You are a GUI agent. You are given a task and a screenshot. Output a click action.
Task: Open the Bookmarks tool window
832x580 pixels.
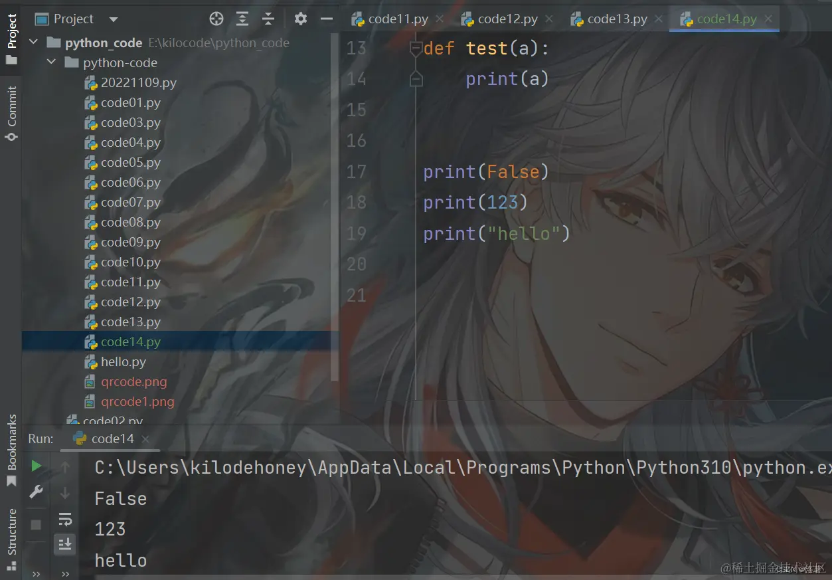click(x=11, y=451)
